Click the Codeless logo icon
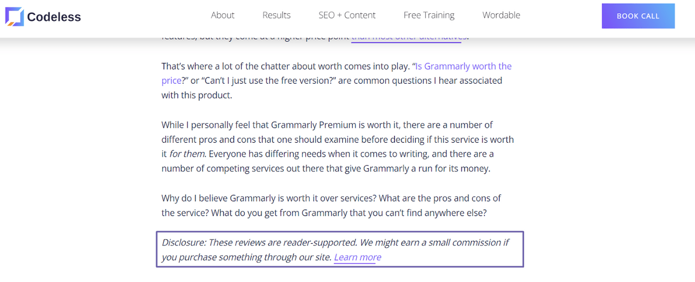This screenshot has width=695, height=282. tap(14, 17)
